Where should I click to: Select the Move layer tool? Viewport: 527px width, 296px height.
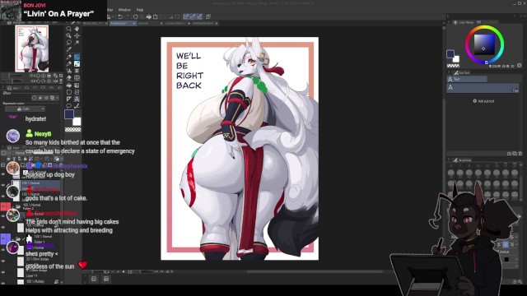(x=77, y=35)
